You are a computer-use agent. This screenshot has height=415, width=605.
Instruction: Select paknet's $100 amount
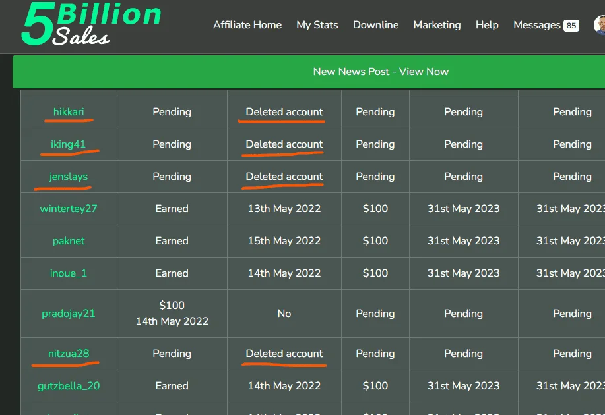pyautogui.click(x=375, y=241)
